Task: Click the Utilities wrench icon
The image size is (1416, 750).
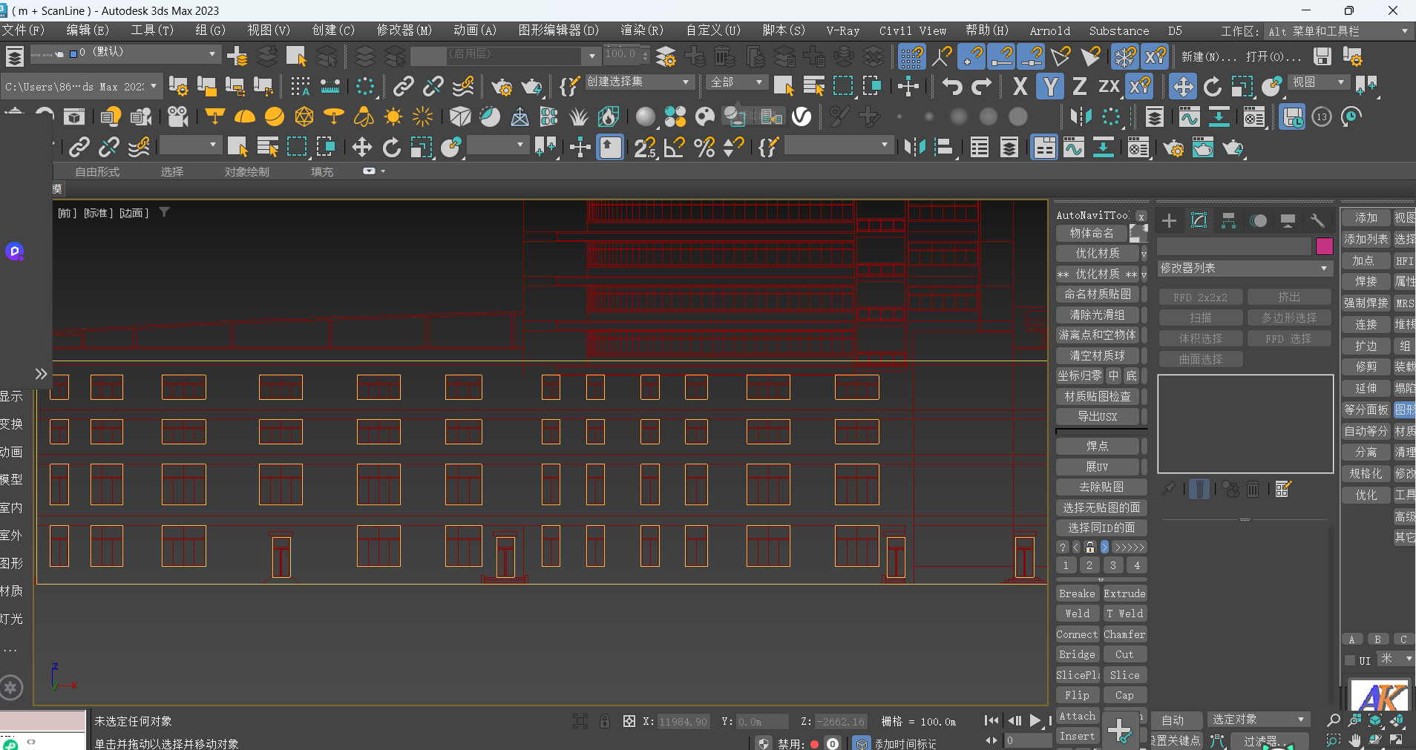Action: (x=1317, y=220)
